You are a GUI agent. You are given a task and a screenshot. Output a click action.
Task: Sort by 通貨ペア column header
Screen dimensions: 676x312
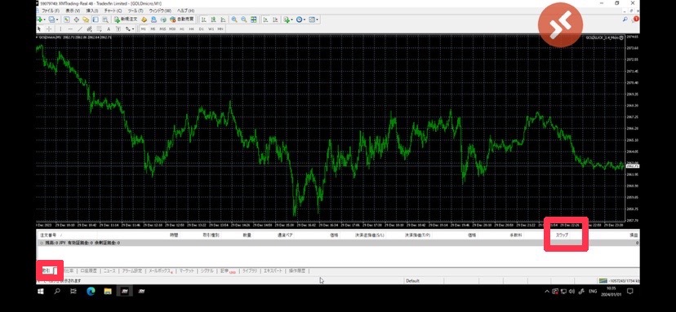coord(286,235)
